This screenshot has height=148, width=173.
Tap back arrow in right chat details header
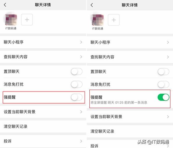(92, 5)
